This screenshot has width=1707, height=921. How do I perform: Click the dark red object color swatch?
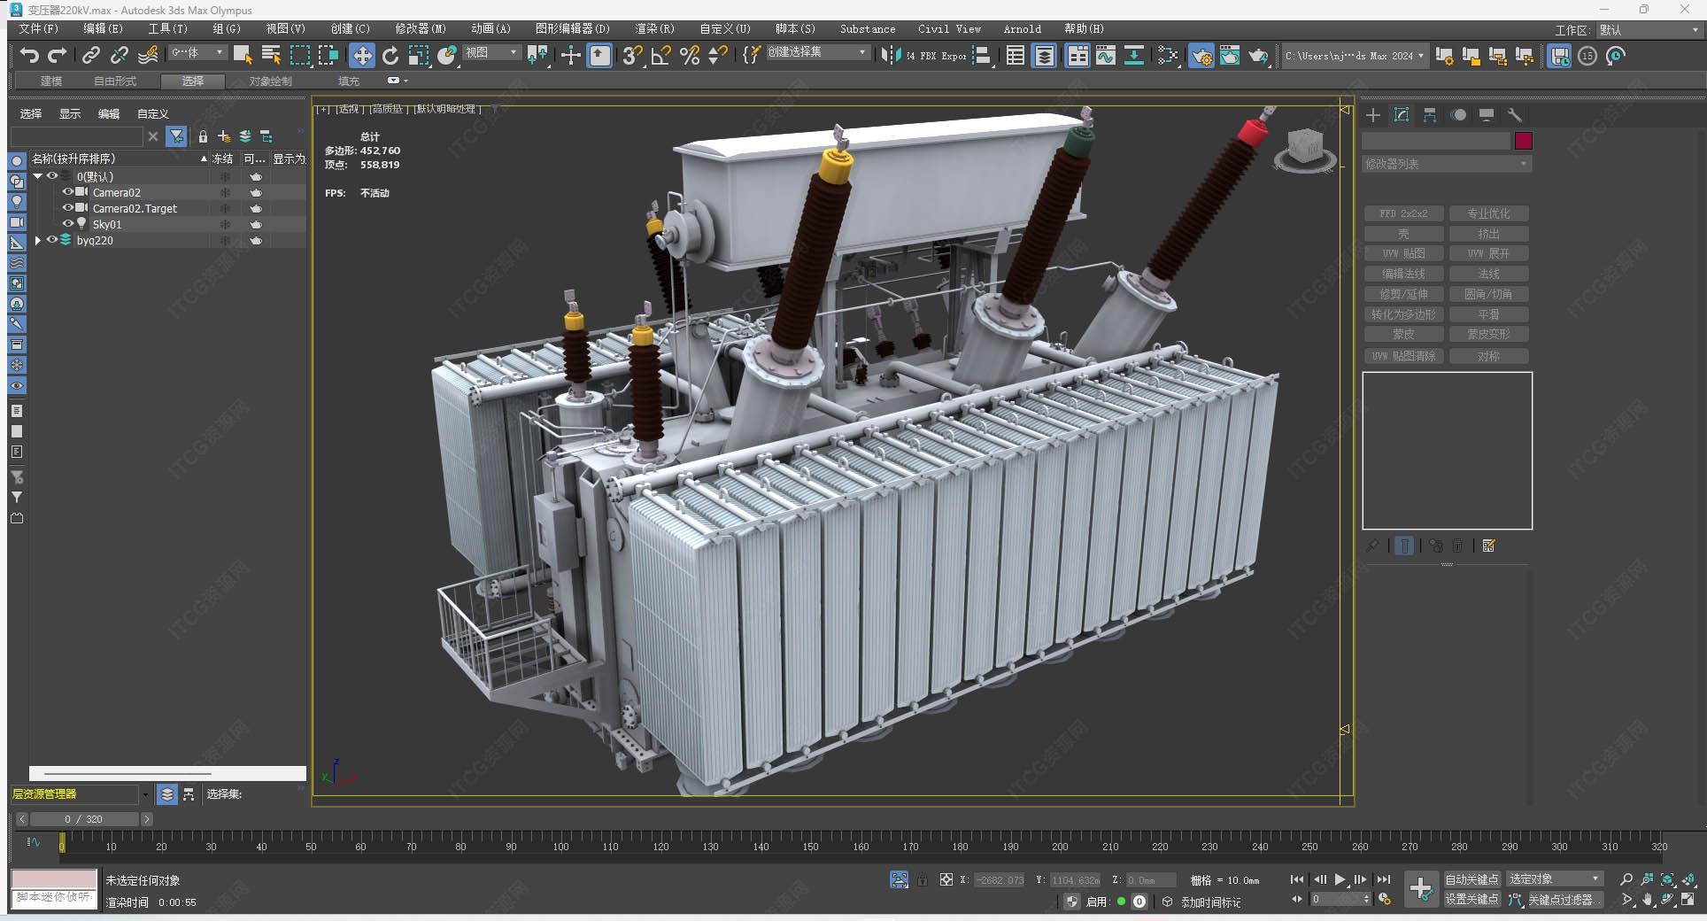point(1523,141)
